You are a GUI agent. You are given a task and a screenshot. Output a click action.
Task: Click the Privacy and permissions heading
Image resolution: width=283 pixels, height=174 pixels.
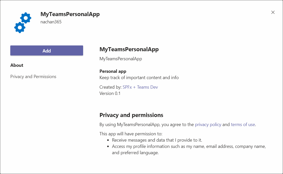[x=131, y=115]
